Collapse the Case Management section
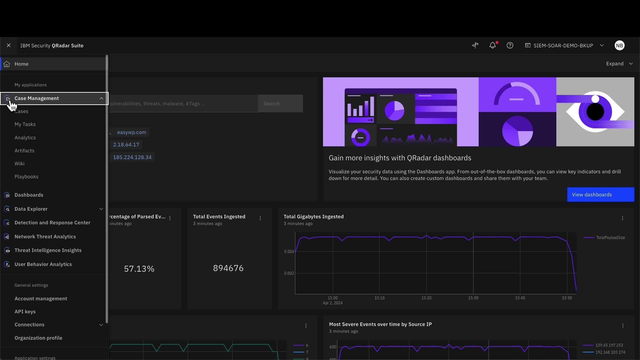 pos(101,98)
